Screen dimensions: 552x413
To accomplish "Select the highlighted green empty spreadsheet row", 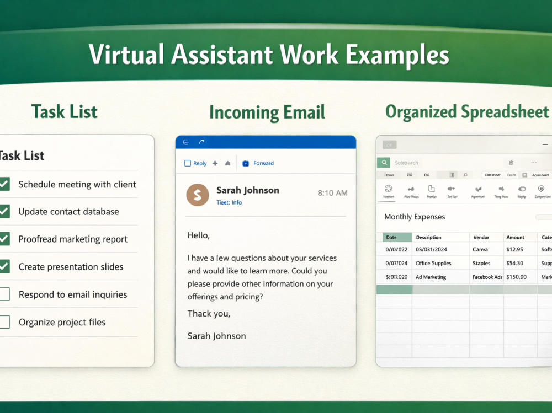I will [x=464, y=289].
